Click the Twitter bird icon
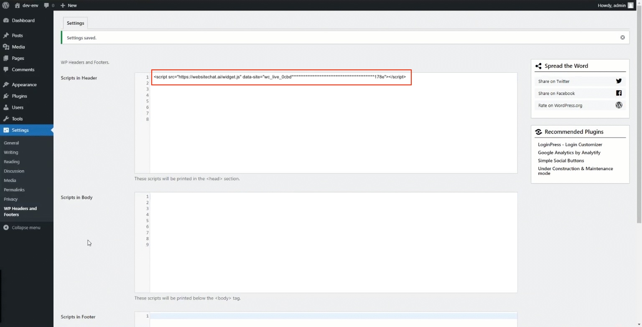The width and height of the screenshot is (642, 327). (x=619, y=81)
